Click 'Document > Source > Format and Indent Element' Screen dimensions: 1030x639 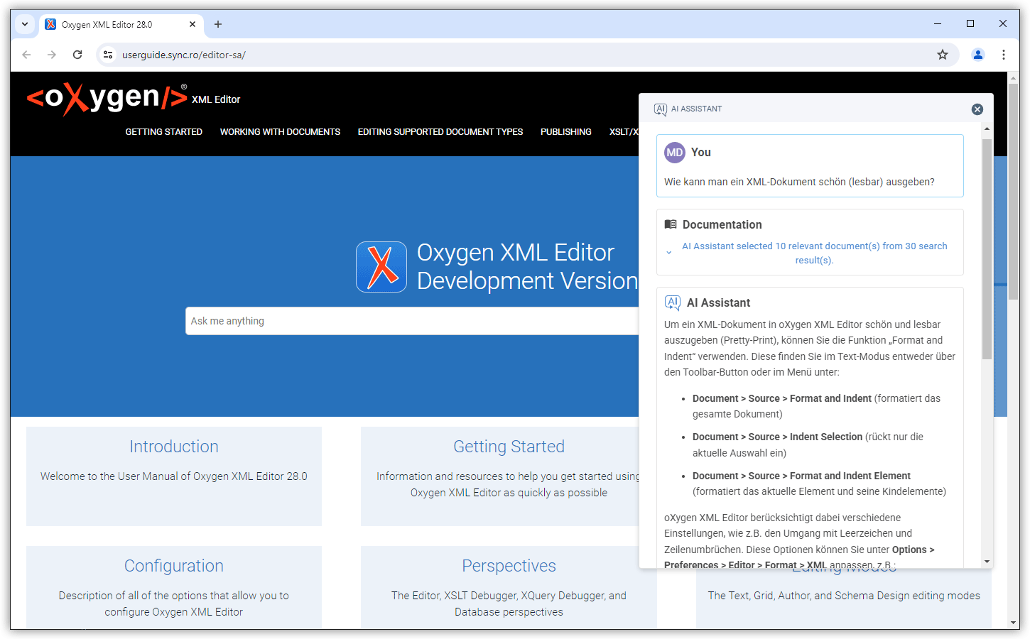(801, 476)
